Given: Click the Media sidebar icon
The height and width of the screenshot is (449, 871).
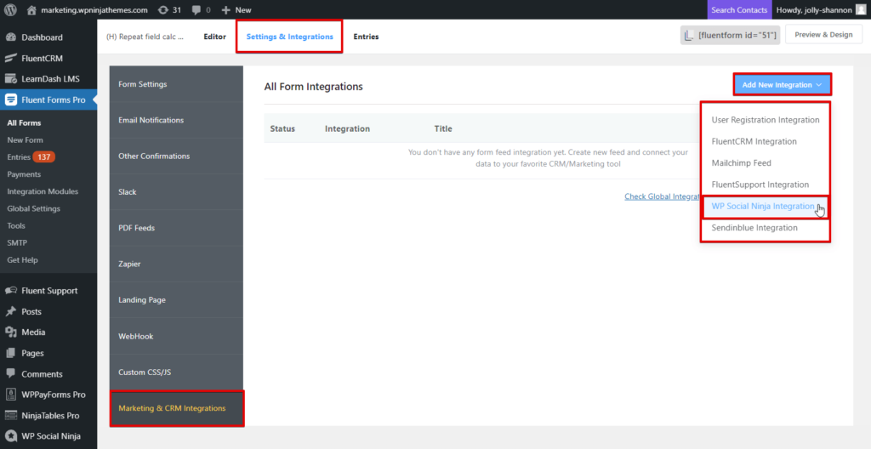Looking at the screenshot, I should (x=10, y=332).
